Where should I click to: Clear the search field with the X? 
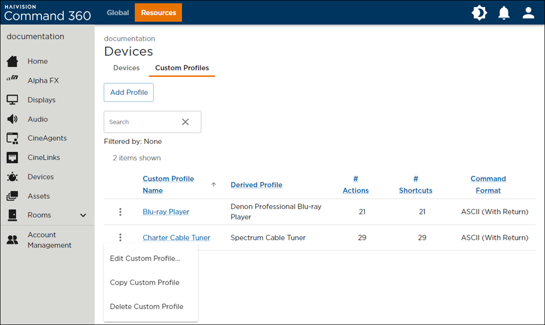click(x=185, y=122)
